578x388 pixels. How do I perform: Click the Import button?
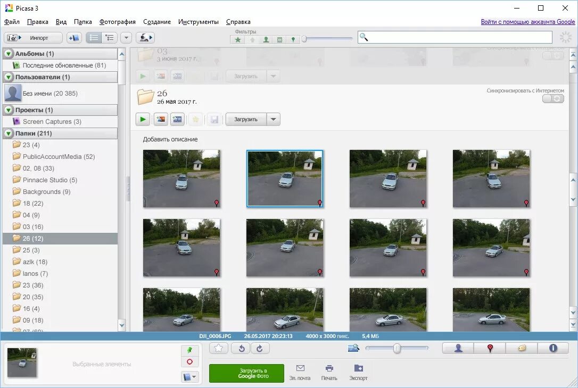[33, 38]
